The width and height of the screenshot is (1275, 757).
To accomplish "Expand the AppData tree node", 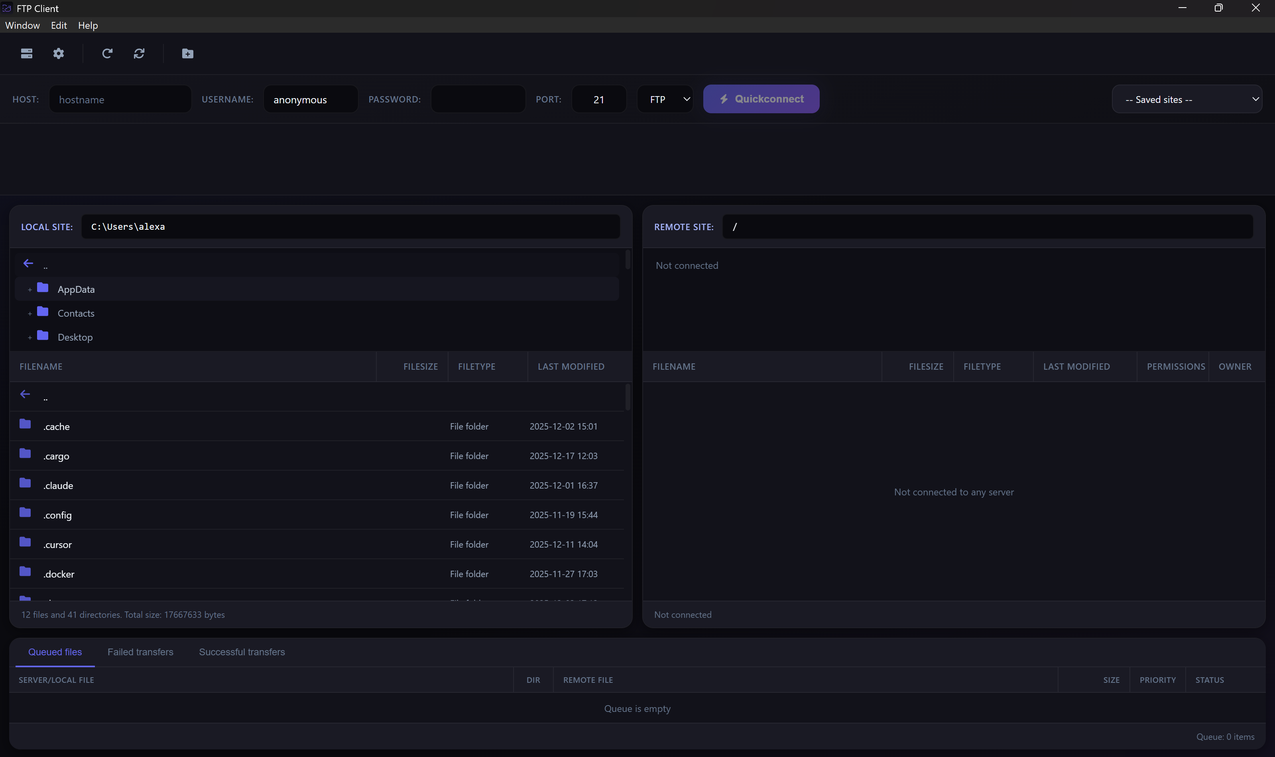I will pos(29,289).
